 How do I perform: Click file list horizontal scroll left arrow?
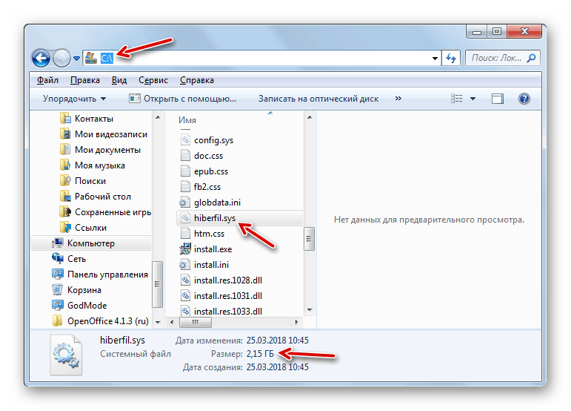172,323
